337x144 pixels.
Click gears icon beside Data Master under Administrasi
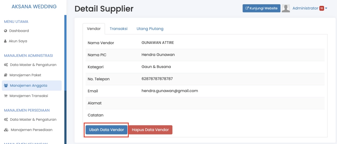pyautogui.click(x=6, y=65)
